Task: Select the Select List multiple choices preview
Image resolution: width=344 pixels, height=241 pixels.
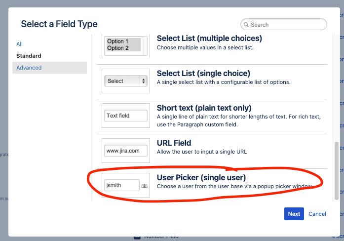Action: [123, 44]
